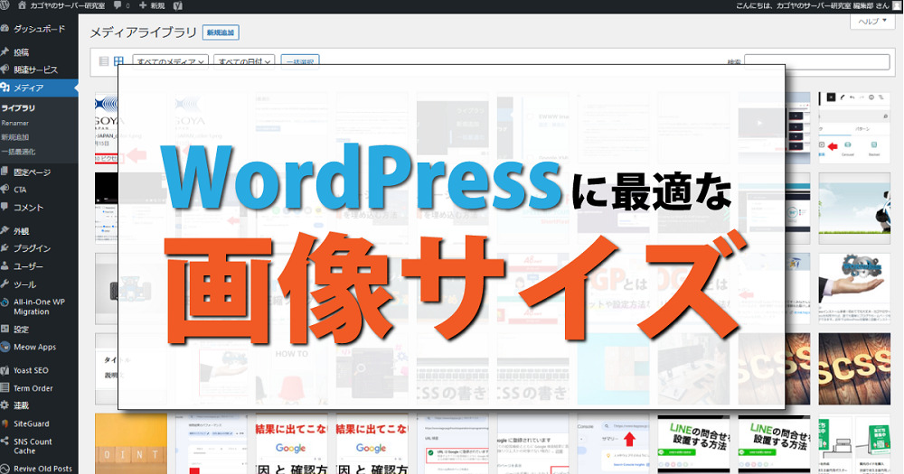Click the 設定 sliders icon in sidebar
The height and width of the screenshot is (474, 904).
[x=5, y=329]
